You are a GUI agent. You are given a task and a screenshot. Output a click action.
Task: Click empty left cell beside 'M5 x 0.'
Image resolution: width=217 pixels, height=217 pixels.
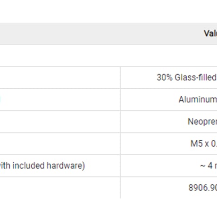[60, 143]
